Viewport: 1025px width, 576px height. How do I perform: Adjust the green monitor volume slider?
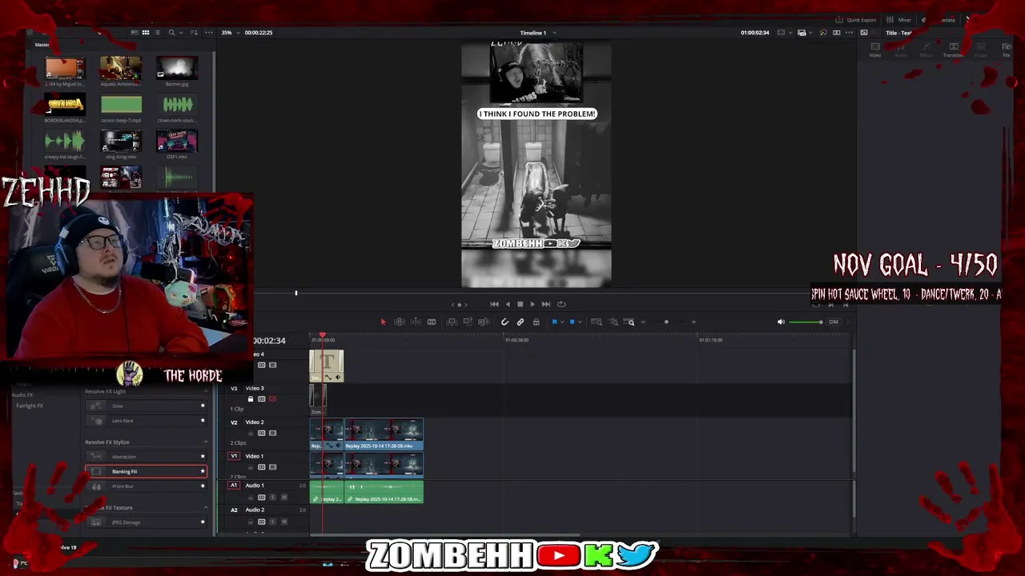[805, 322]
